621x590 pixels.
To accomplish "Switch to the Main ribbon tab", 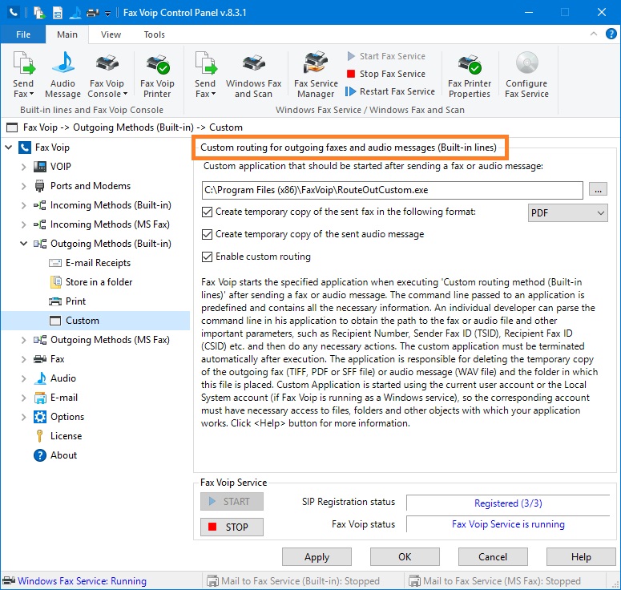I will pos(67,34).
